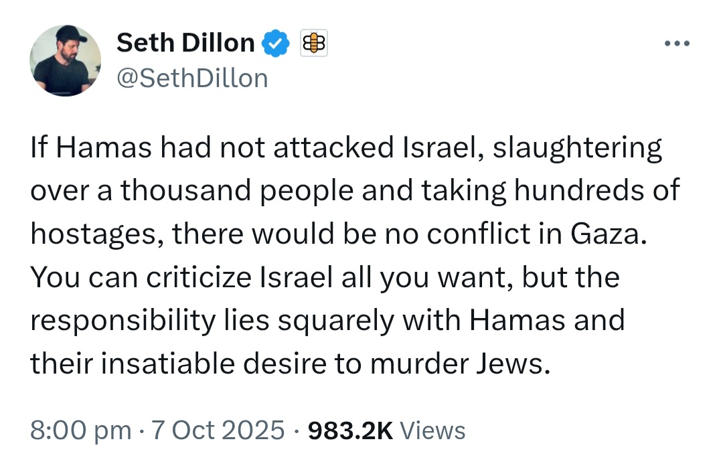This screenshot has height=476, width=723.
Task: Click the Seth Dillon display name
Action: point(185,43)
